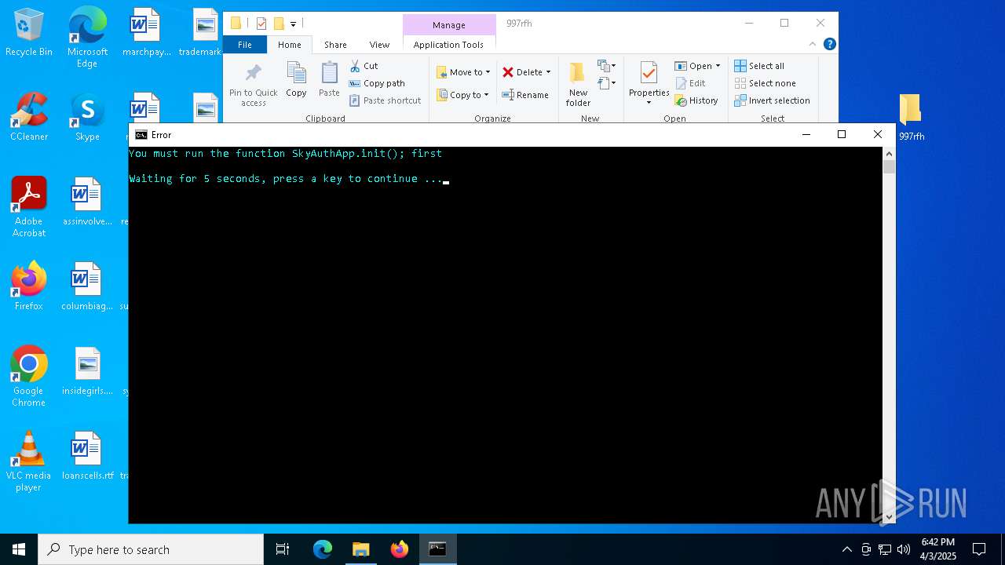The image size is (1005, 565).
Task: Click Properties checkmark icon
Action: click(649, 73)
